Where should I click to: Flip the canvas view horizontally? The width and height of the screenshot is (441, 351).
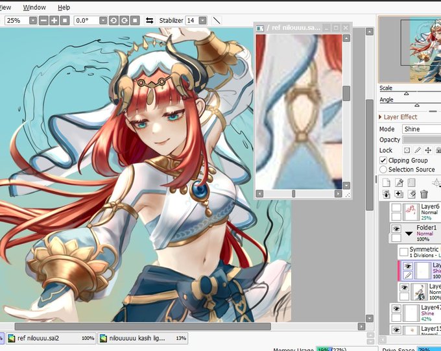click(x=150, y=21)
